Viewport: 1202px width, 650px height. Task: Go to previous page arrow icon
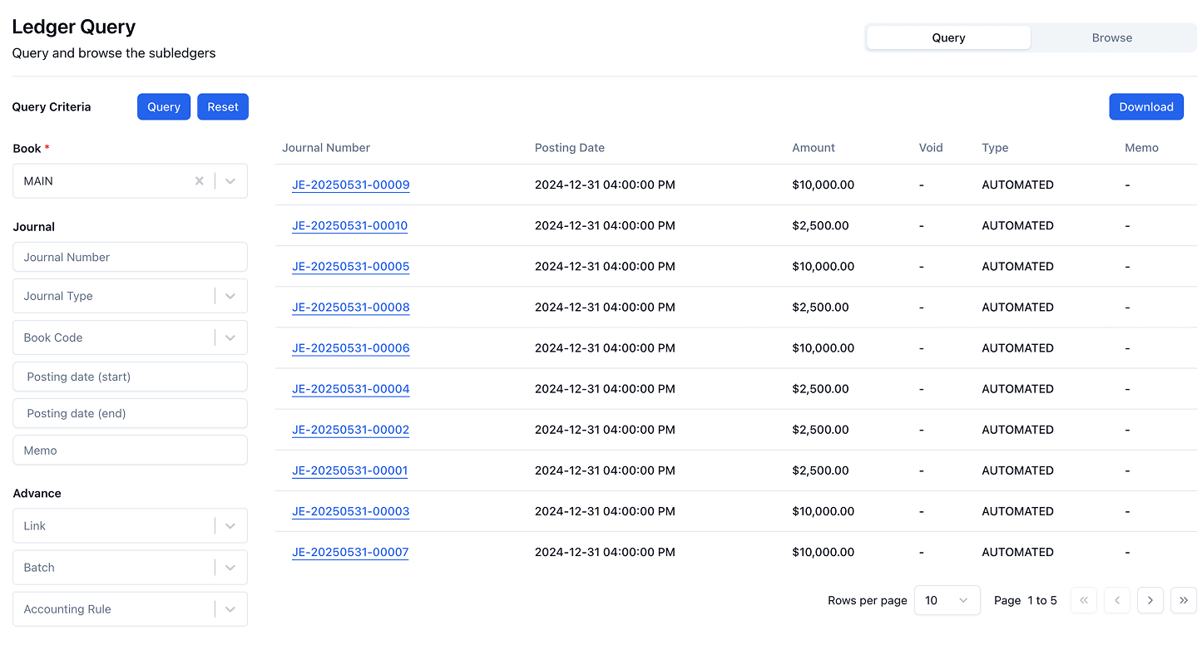[1117, 600]
